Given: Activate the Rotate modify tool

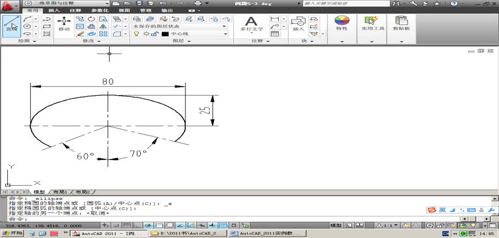Looking at the screenshot, I should (x=91, y=19).
